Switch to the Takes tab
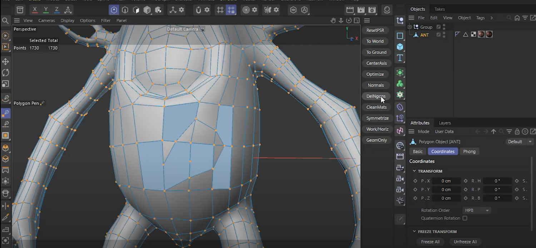This screenshot has height=248, width=536. click(x=440, y=9)
